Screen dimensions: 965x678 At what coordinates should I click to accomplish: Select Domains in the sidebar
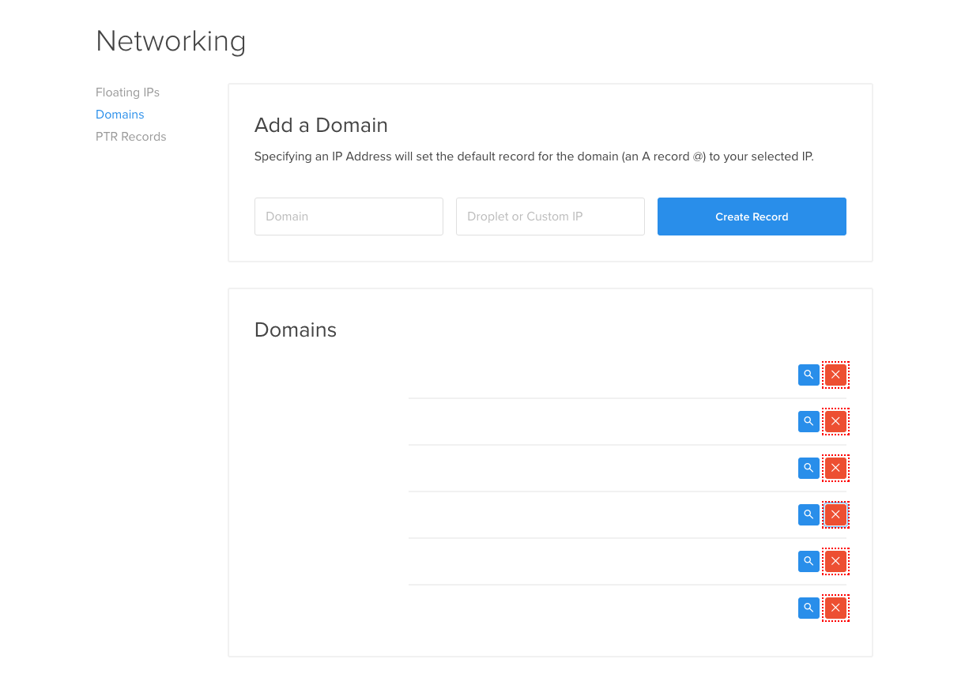[119, 115]
